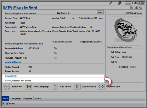Viewport: 147px width, 108px height.
Task: Click the Add Price label
Action: 17,87
